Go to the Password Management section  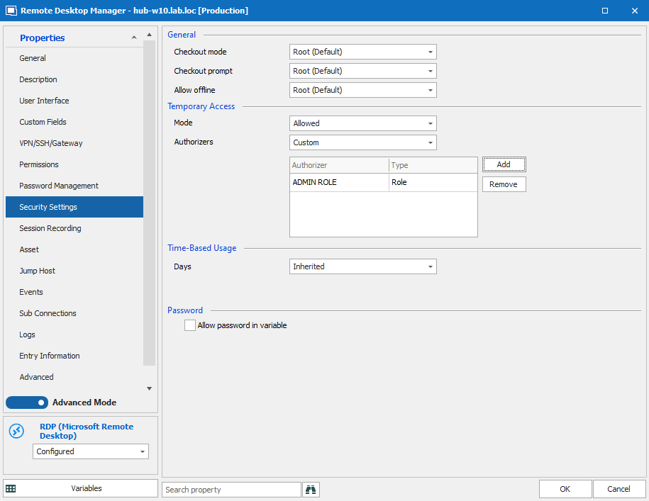coord(59,186)
